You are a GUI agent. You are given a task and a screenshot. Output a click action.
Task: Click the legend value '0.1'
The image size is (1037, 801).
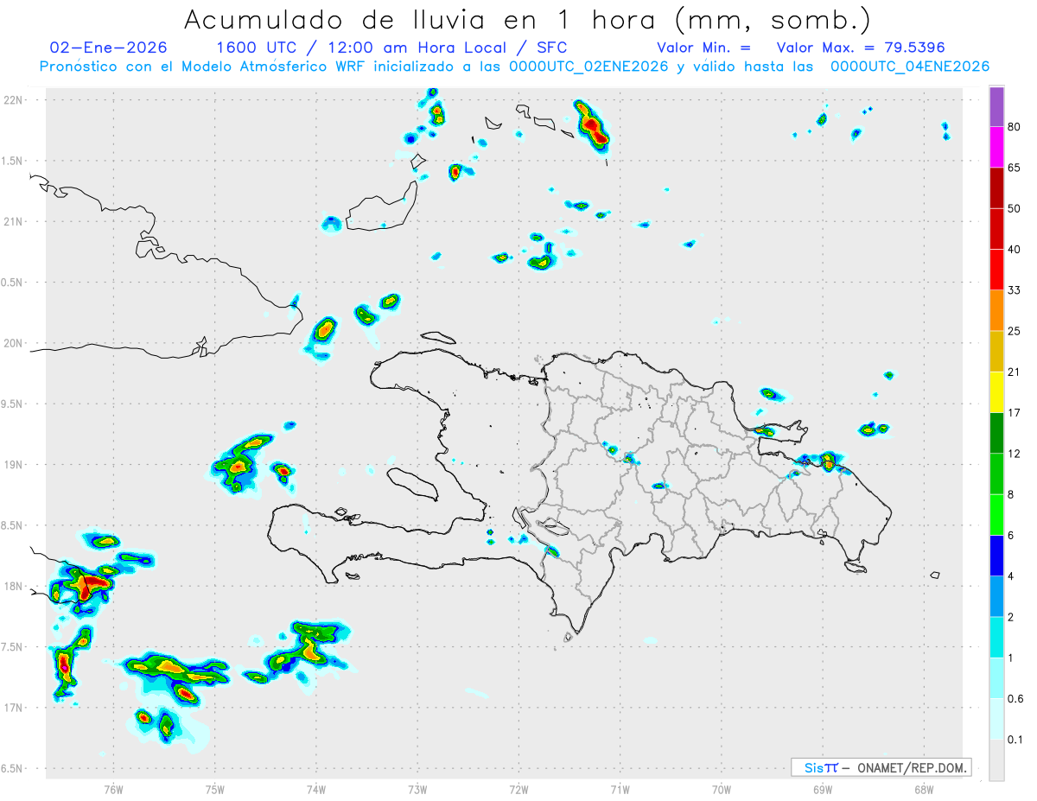[1016, 740]
